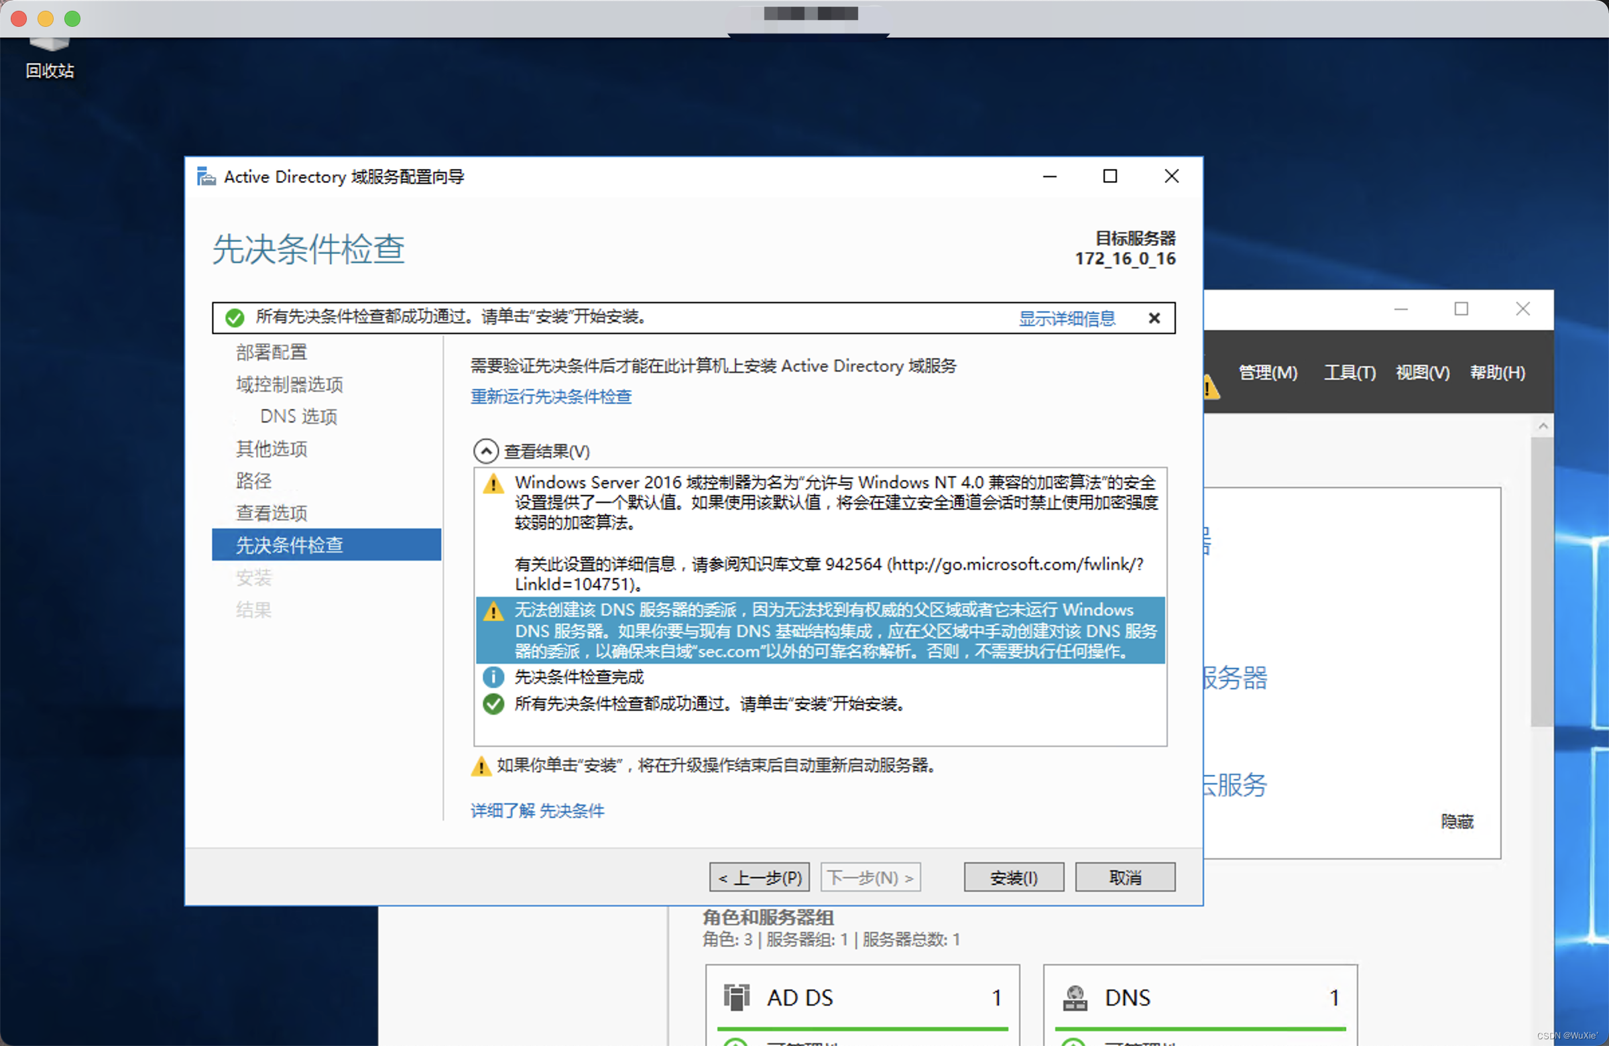1609x1046 pixels.
Task: Click the Install (安装) button
Action: tap(1014, 877)
